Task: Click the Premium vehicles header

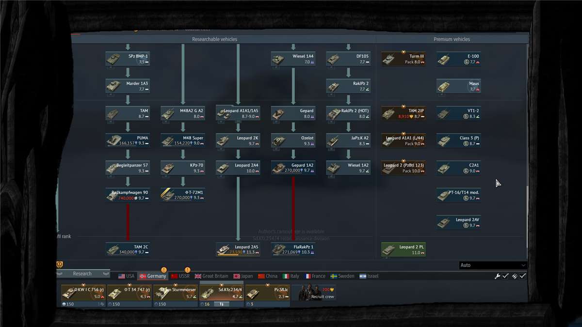Action: pyautogui.click(x=452, y=39)
